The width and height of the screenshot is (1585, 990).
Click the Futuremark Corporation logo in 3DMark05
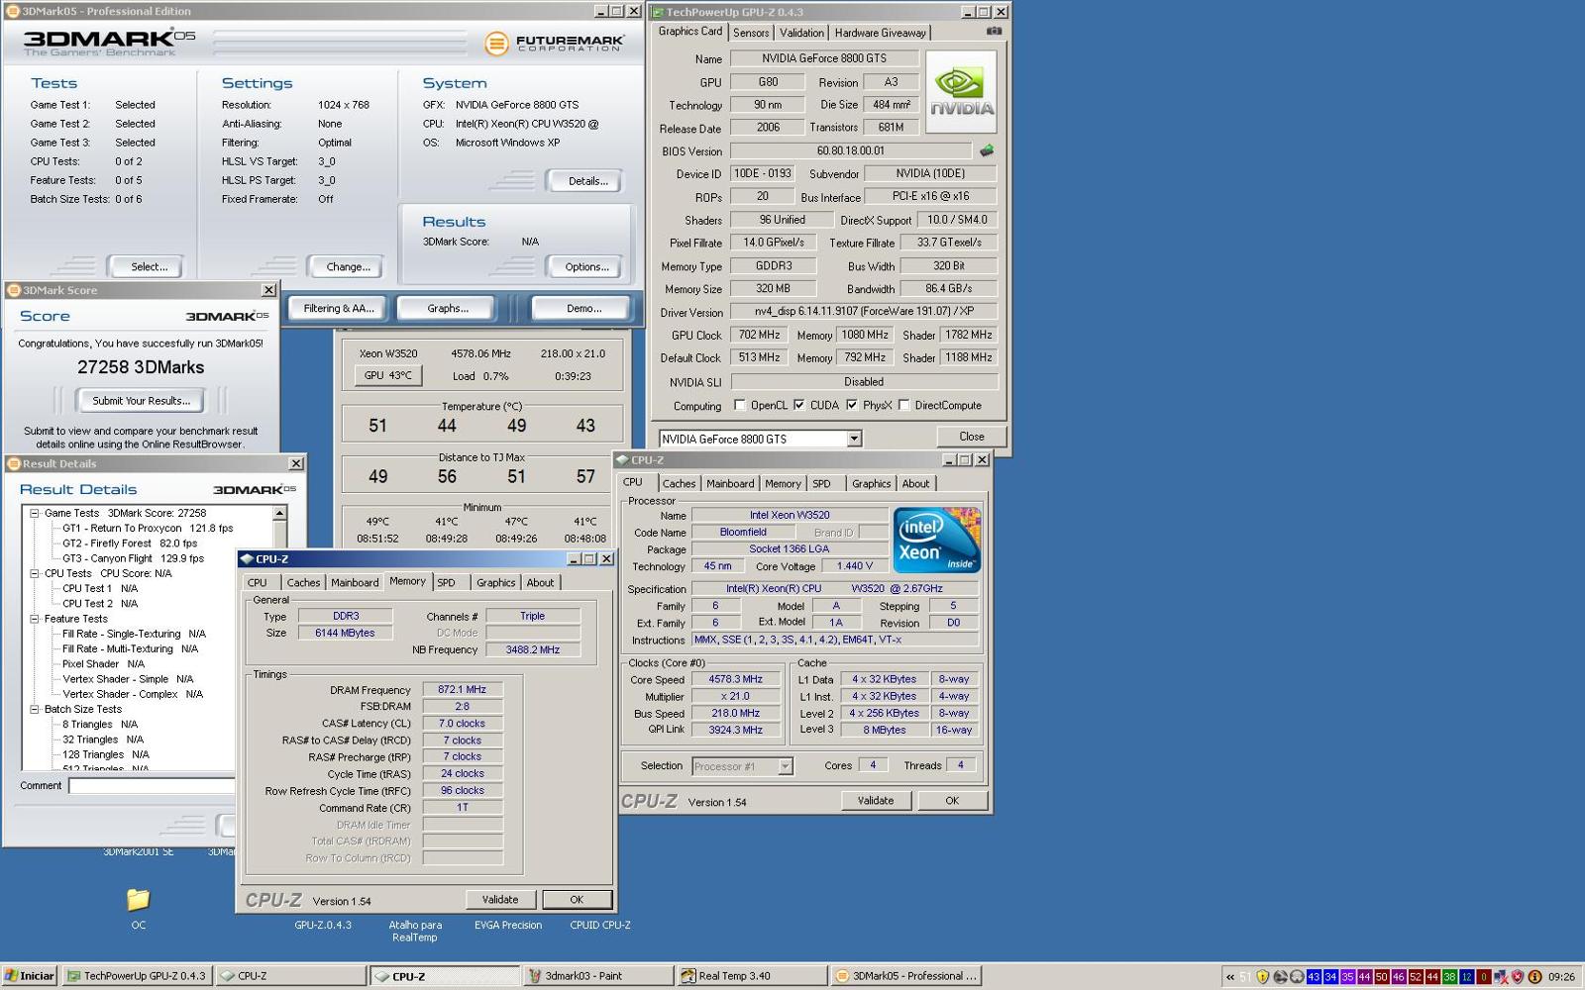[555, 44]
